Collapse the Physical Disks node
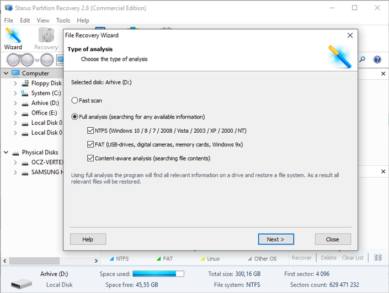The width and height of the screenshot is (389, 293). 6,153
